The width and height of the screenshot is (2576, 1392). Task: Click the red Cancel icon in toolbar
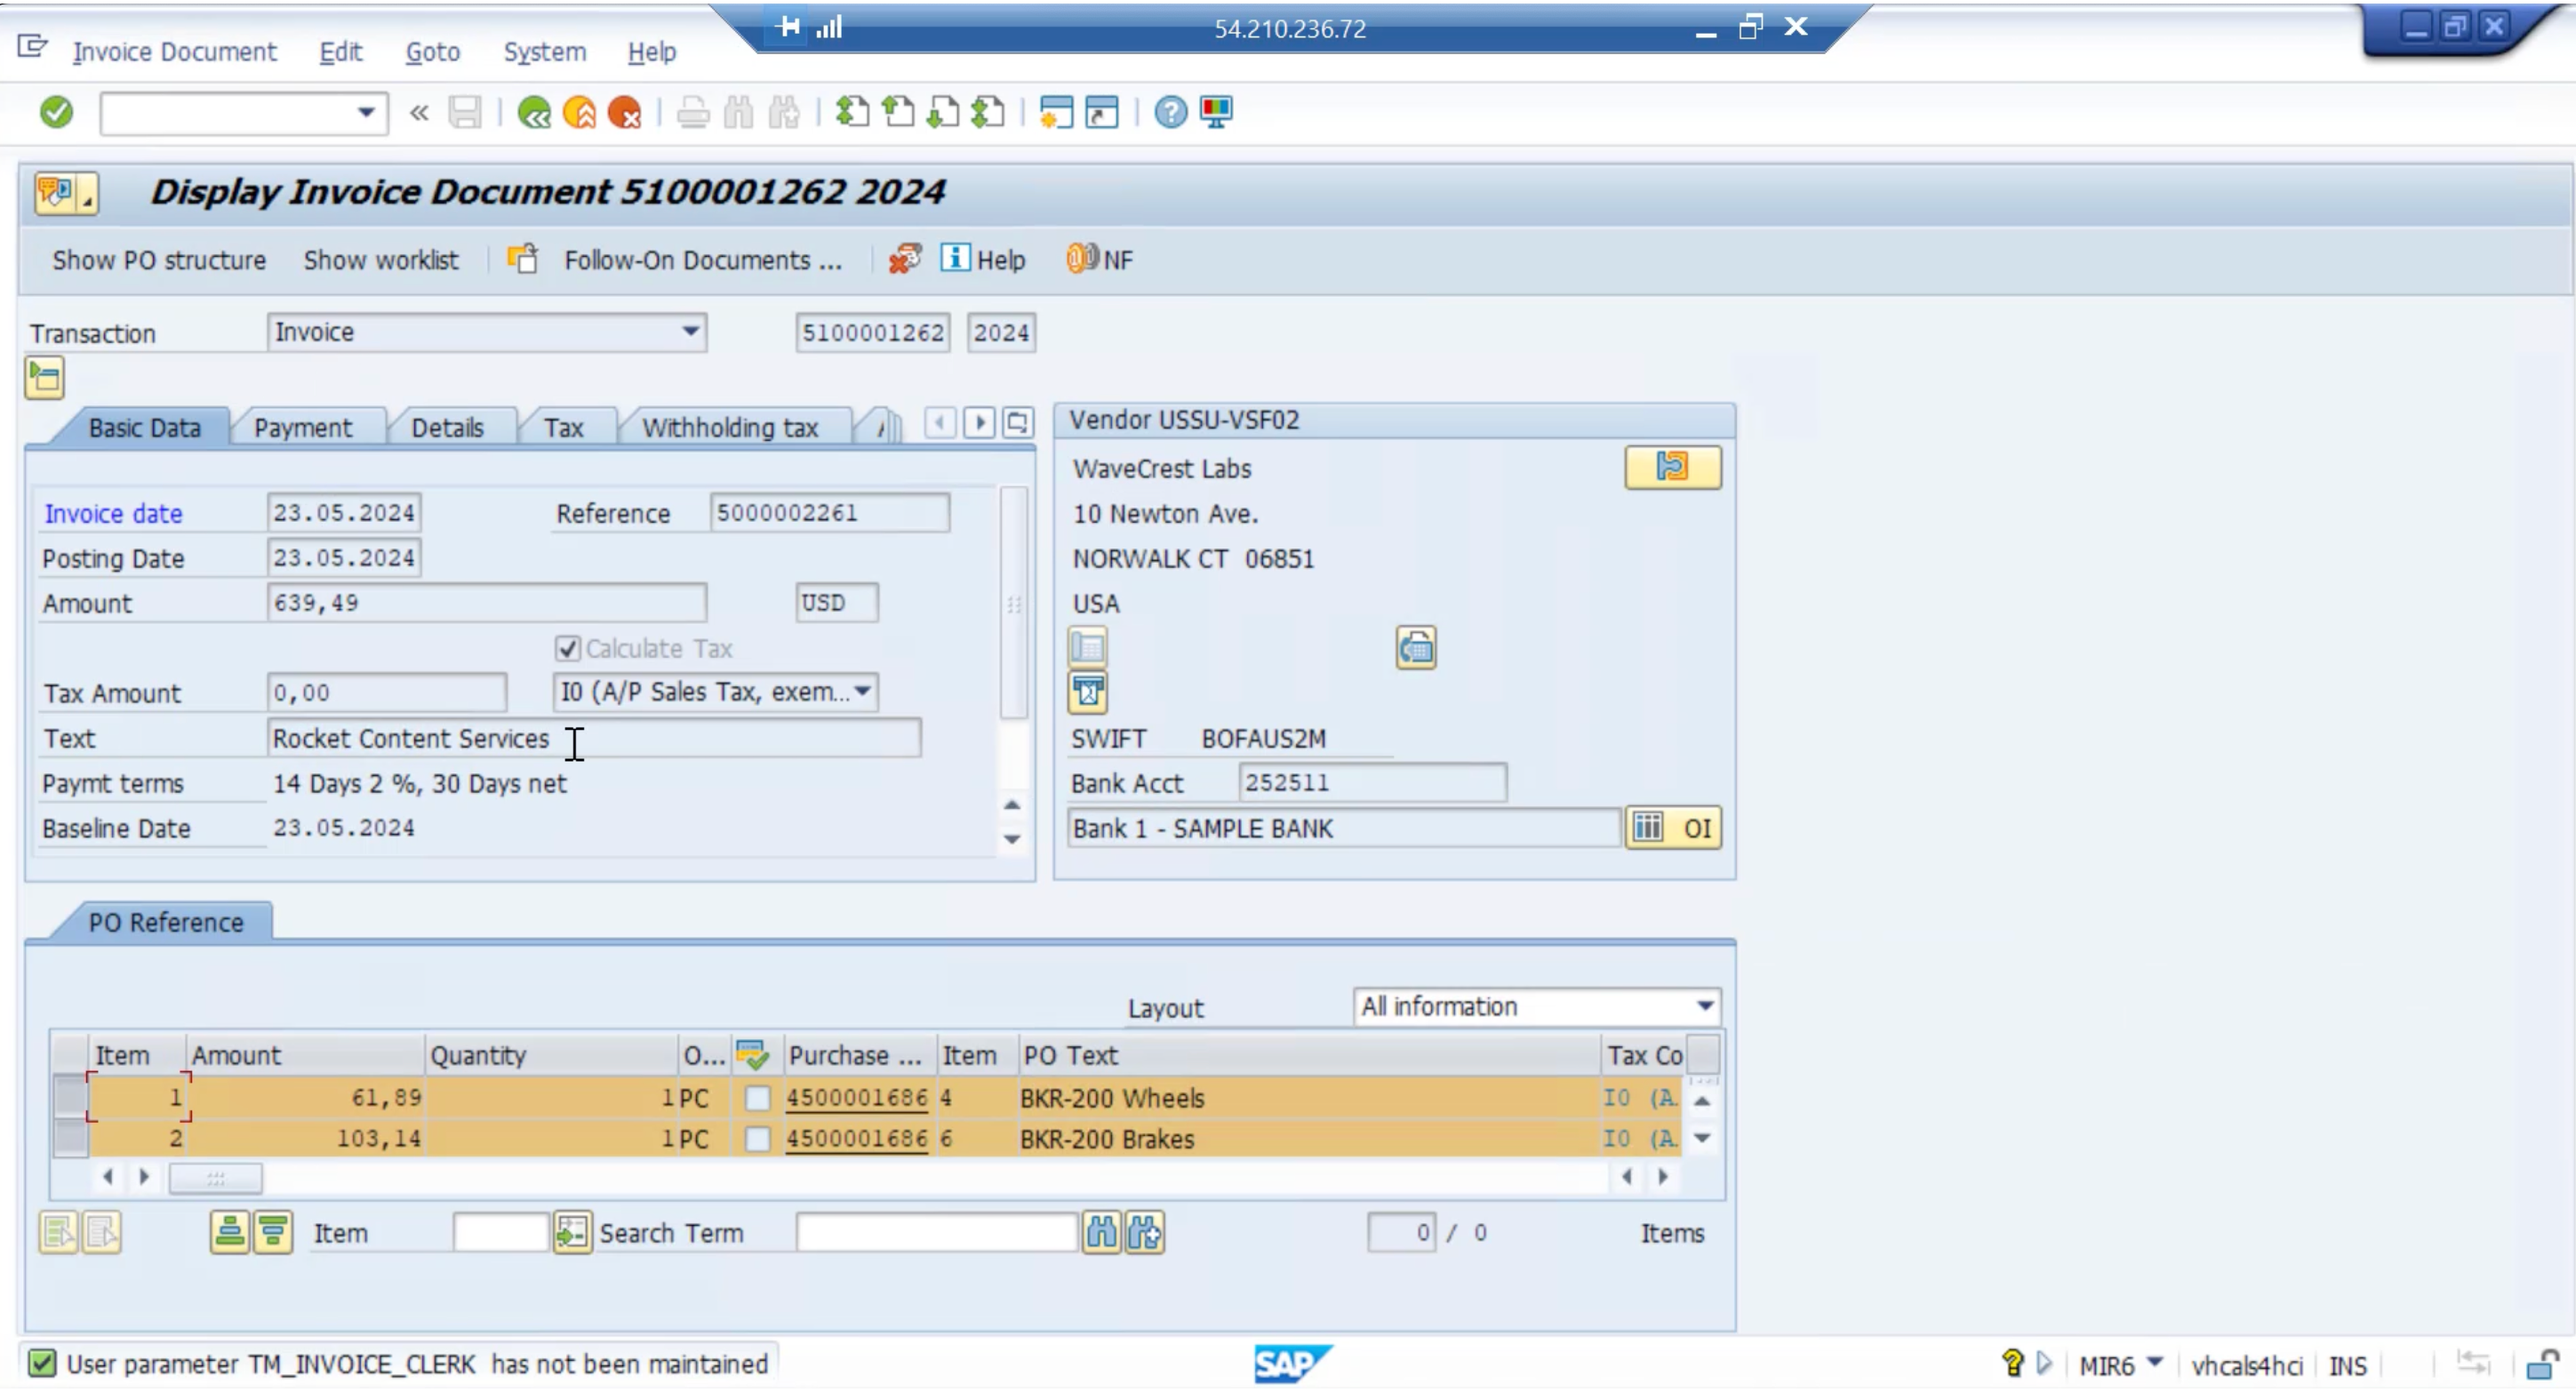625,112
